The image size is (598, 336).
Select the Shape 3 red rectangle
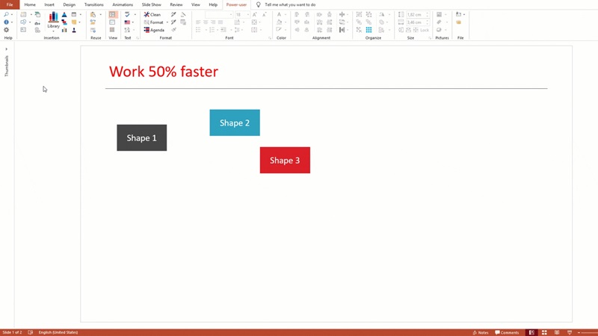(285, 160)
